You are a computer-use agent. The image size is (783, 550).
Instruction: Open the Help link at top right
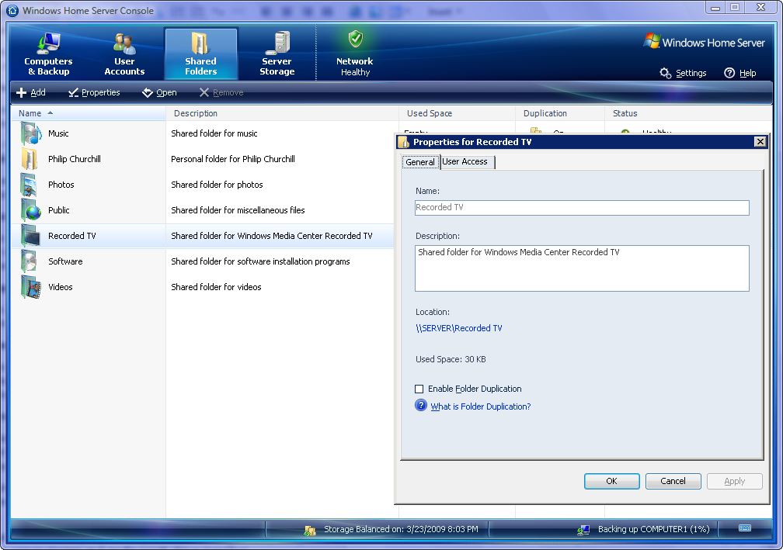(740, 73)
